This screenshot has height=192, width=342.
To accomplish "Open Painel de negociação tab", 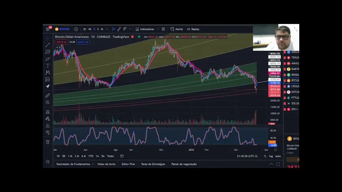I will [184, 164].
